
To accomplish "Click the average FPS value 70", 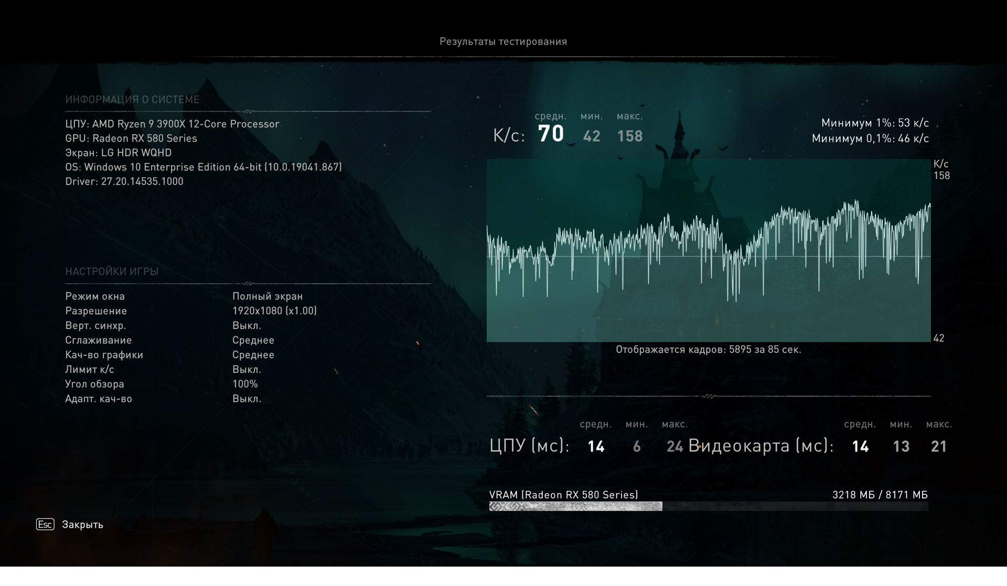I will click(551, 134).
